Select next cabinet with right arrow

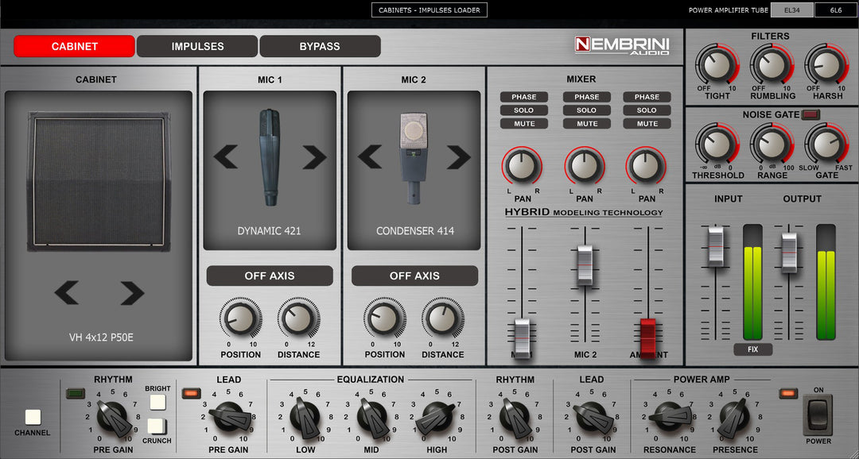pyautogui.click(x=132, y=293)
